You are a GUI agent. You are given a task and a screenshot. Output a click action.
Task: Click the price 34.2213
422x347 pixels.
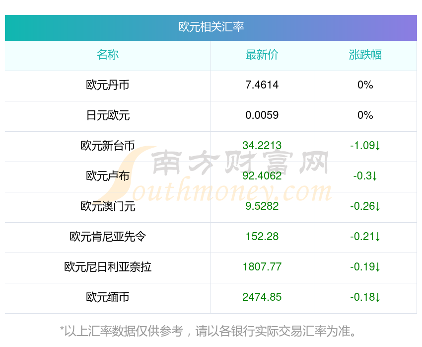click(x=262, y=146)
